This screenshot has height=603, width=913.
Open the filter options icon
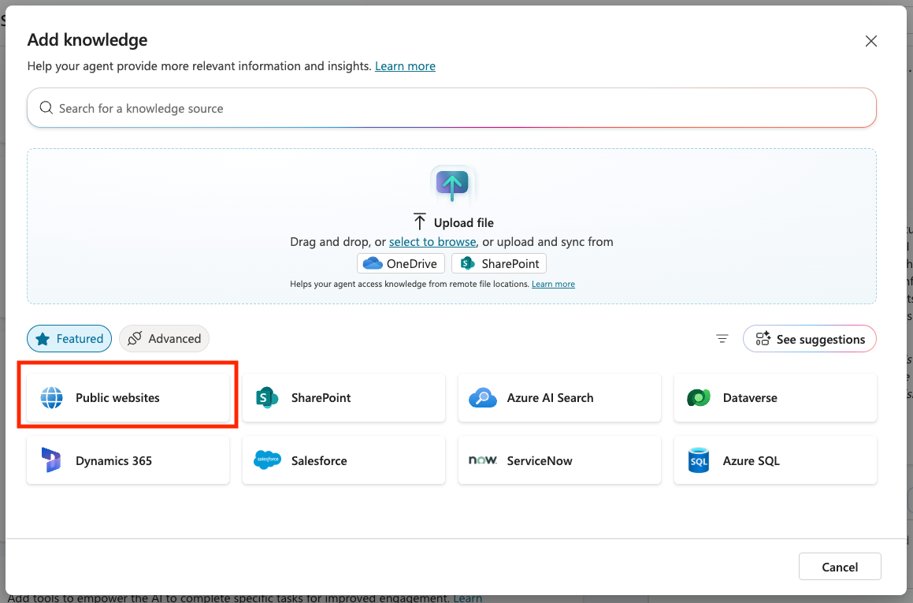tap(722, 339)
